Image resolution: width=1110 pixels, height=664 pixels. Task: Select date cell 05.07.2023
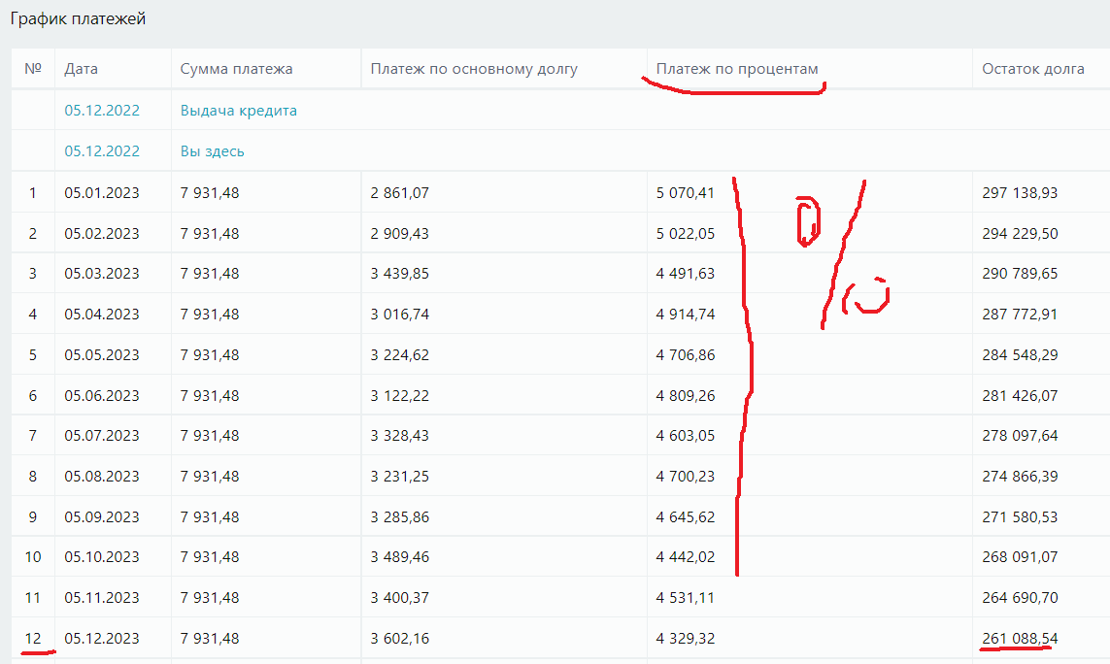coord(102,435)
